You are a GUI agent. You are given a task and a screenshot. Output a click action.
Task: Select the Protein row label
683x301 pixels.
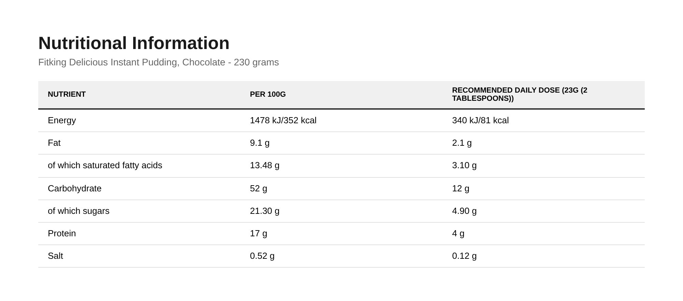62,234
